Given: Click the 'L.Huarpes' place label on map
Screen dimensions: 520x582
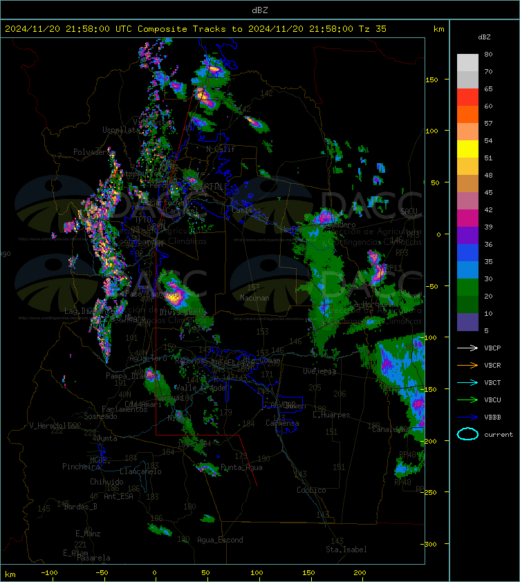Looking at the screenshot, I should coord(331,415).
